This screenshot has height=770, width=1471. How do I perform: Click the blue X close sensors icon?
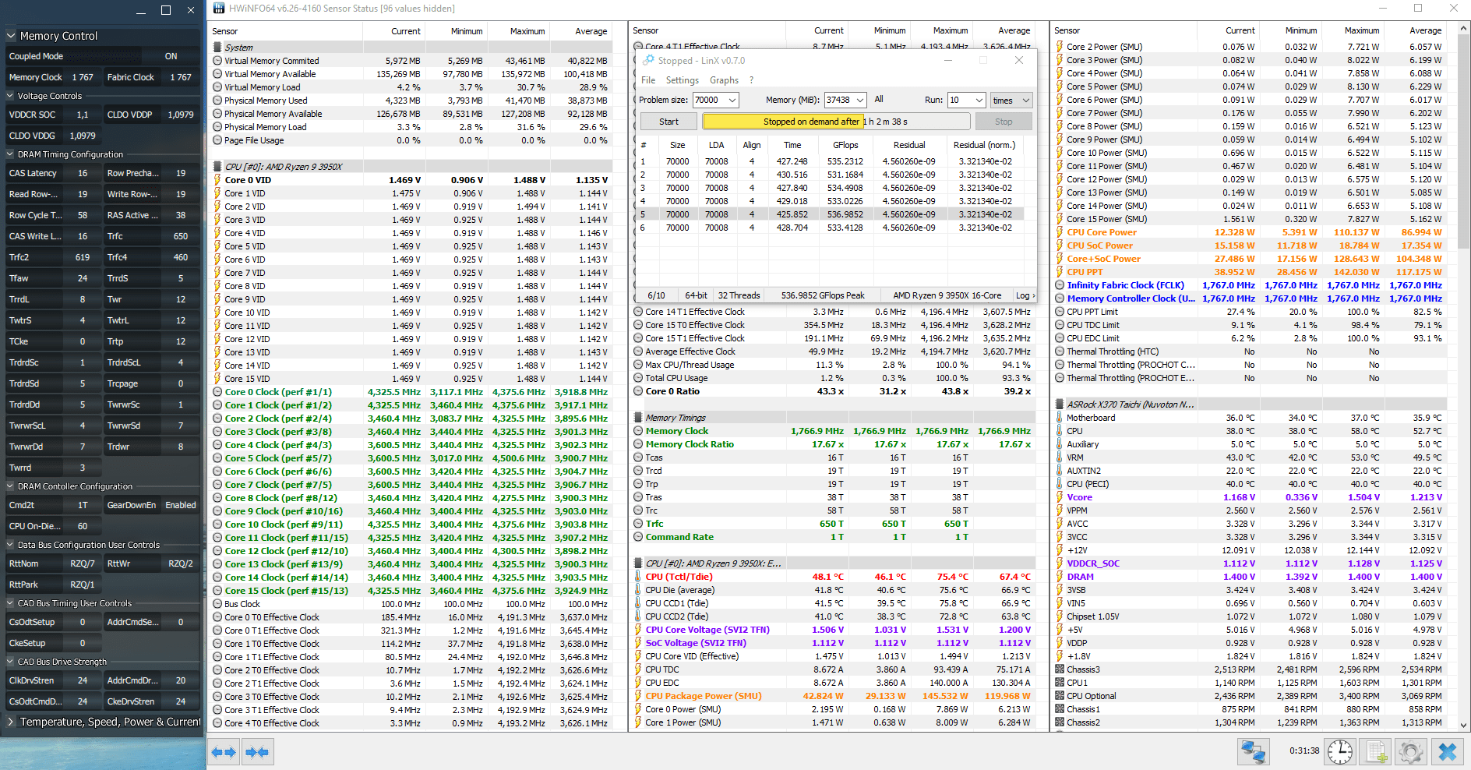pos(1448,752)
